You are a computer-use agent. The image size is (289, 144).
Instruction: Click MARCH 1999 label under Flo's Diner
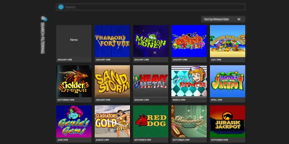179,100
